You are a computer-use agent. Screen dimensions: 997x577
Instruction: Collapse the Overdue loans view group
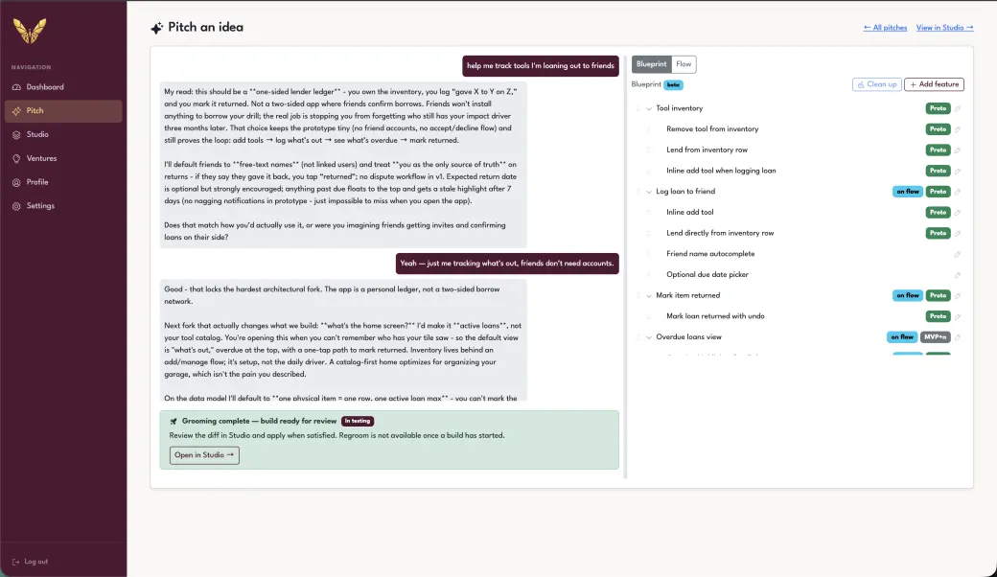[x=649, y=337]
